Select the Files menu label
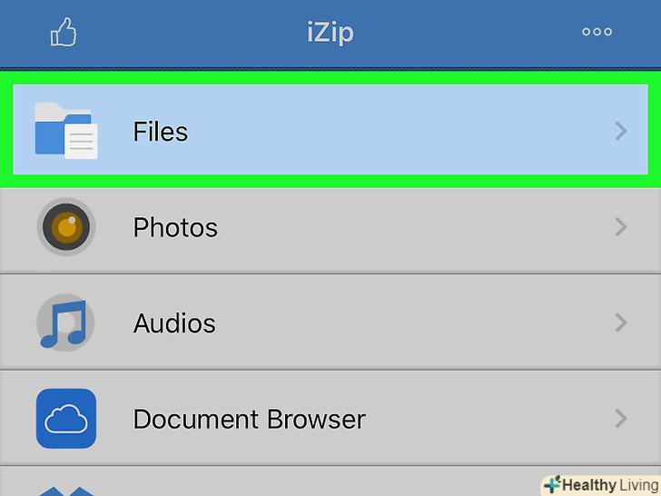 click(161, 132)
